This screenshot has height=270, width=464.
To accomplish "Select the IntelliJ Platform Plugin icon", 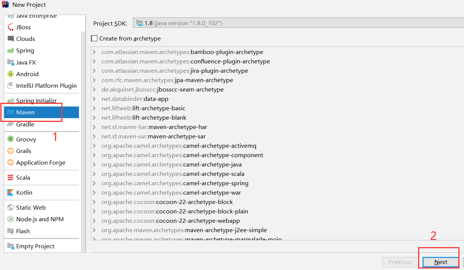I will [11, 85].
